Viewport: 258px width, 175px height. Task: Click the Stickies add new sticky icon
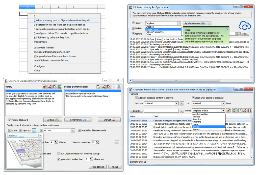(98, 87)
